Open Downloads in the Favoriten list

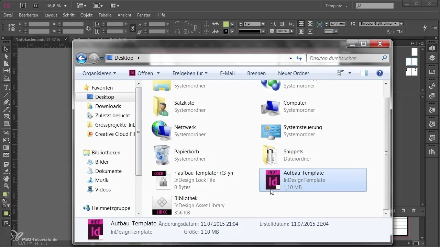coord(108,106)
